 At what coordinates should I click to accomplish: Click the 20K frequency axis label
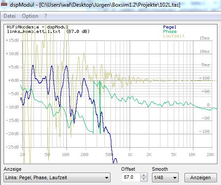click(210, 155)
